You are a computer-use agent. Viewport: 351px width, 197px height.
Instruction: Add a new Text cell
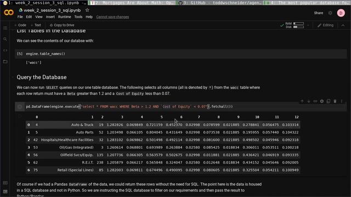pyautogui.click(x=36, y=25)
